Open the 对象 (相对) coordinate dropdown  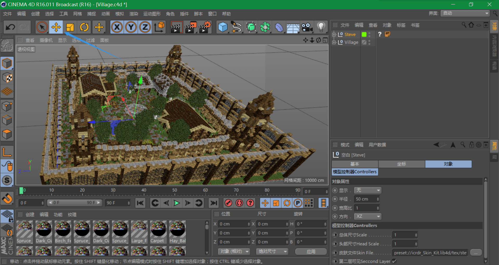[x=234, y=251]
